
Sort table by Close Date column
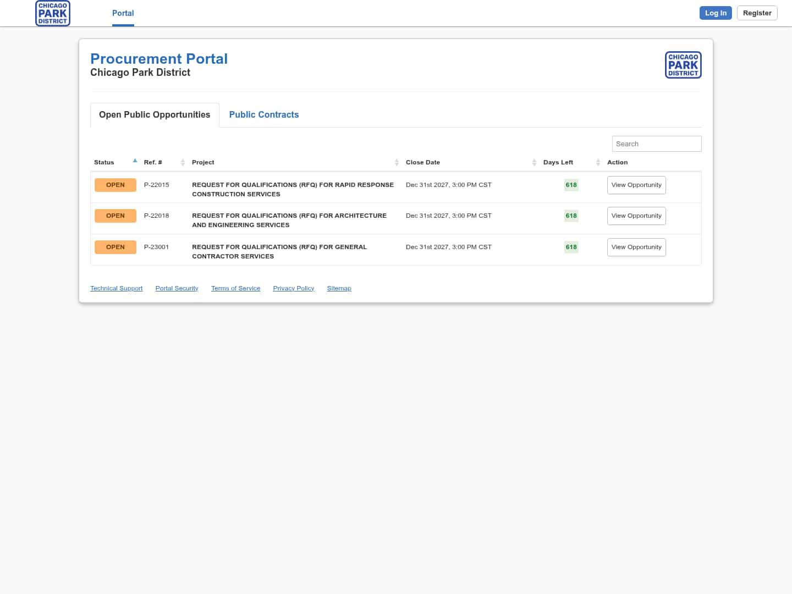pos(422,162)
